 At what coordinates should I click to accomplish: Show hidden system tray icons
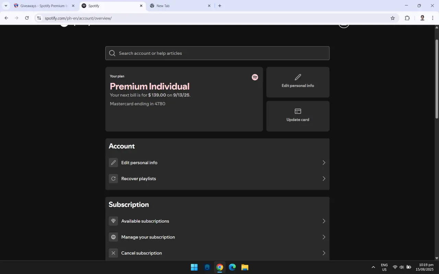(x=373, y=267)
